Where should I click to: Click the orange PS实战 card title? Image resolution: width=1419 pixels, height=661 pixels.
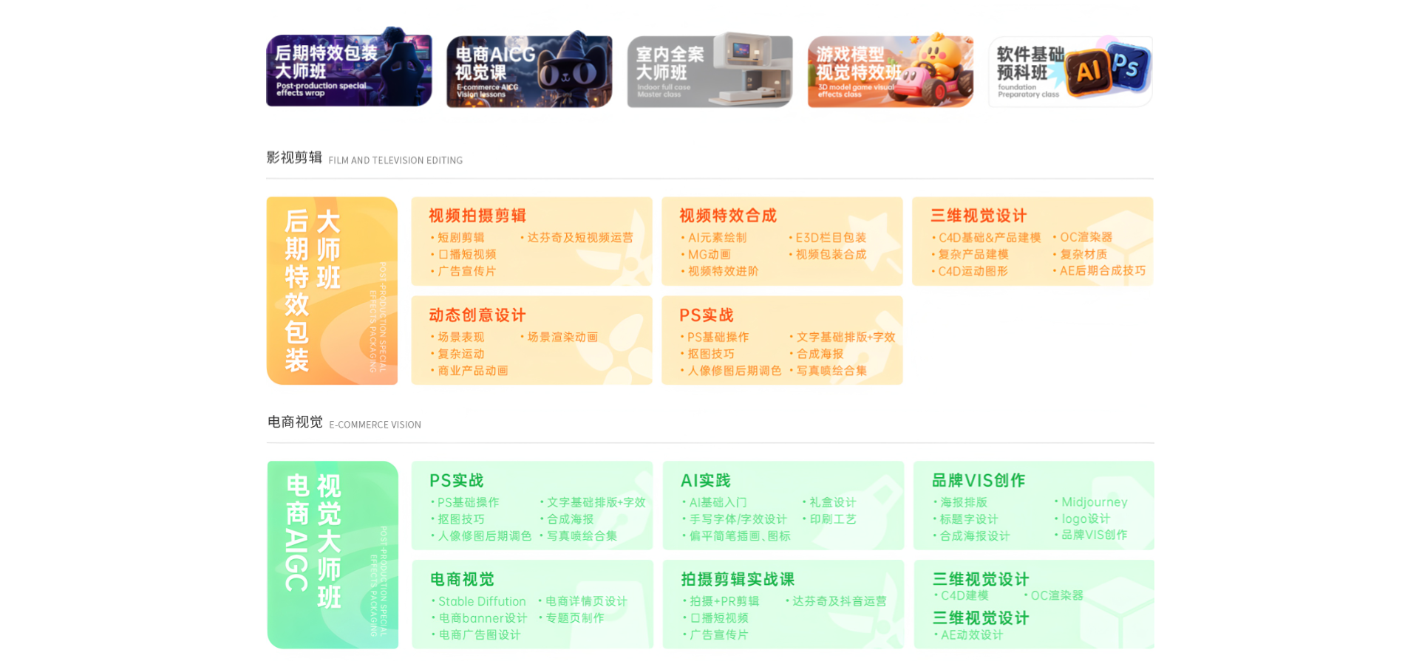[x=707, y=315]
